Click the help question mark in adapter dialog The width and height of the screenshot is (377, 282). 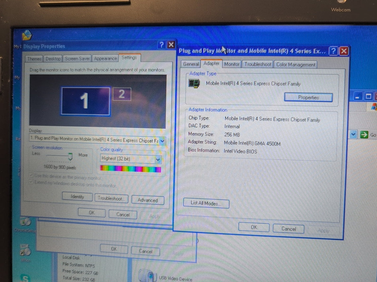[x=334, y=51]
